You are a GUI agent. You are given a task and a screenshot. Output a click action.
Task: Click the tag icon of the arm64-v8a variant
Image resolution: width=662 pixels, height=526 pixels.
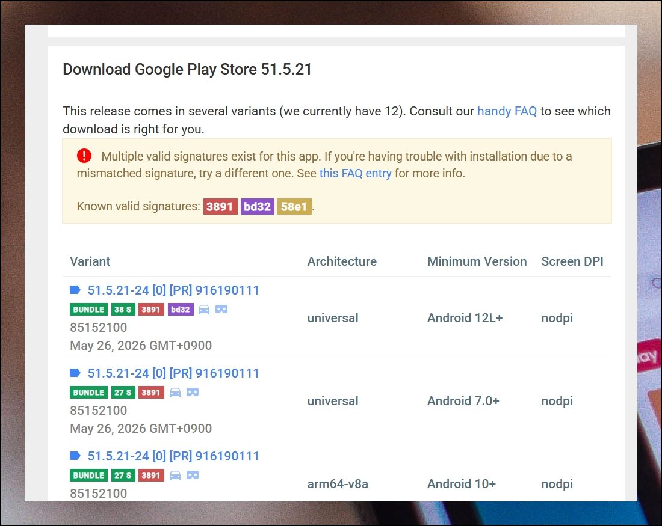click(x=75, y=456)
